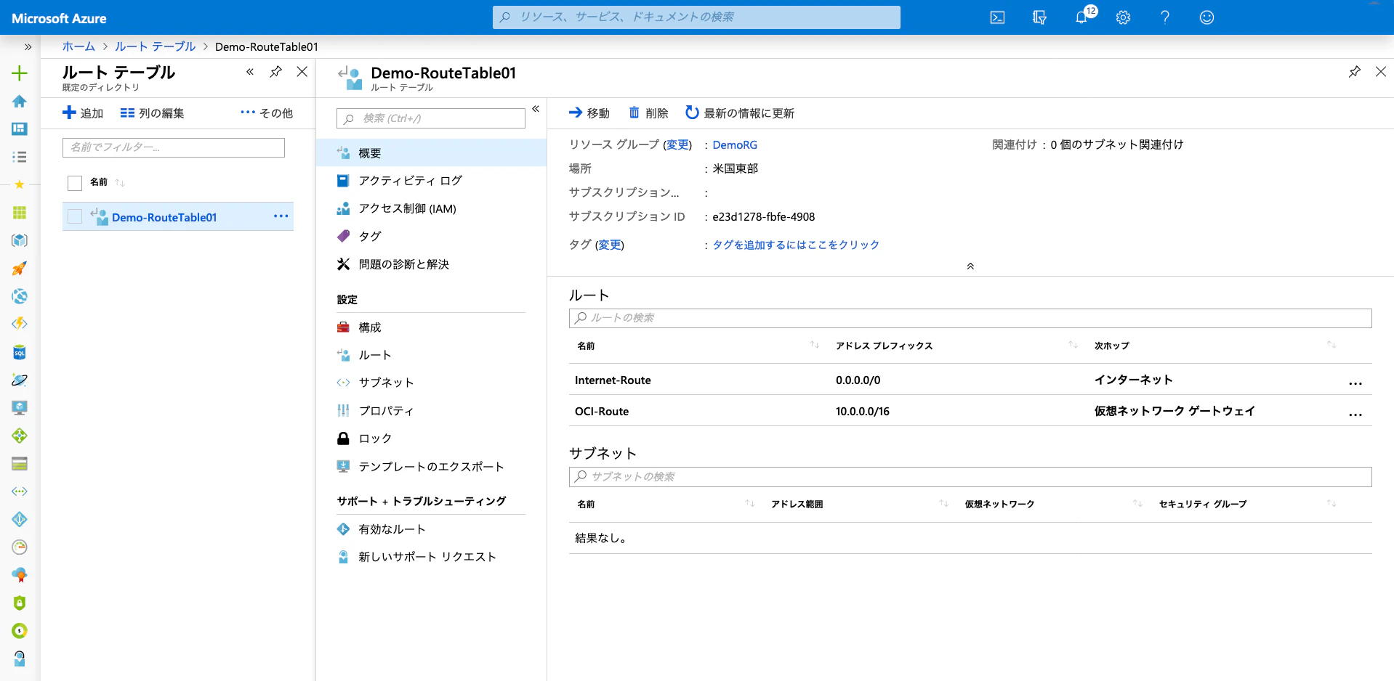Click the 削除 trash icon button

click(x=648, y=113)
